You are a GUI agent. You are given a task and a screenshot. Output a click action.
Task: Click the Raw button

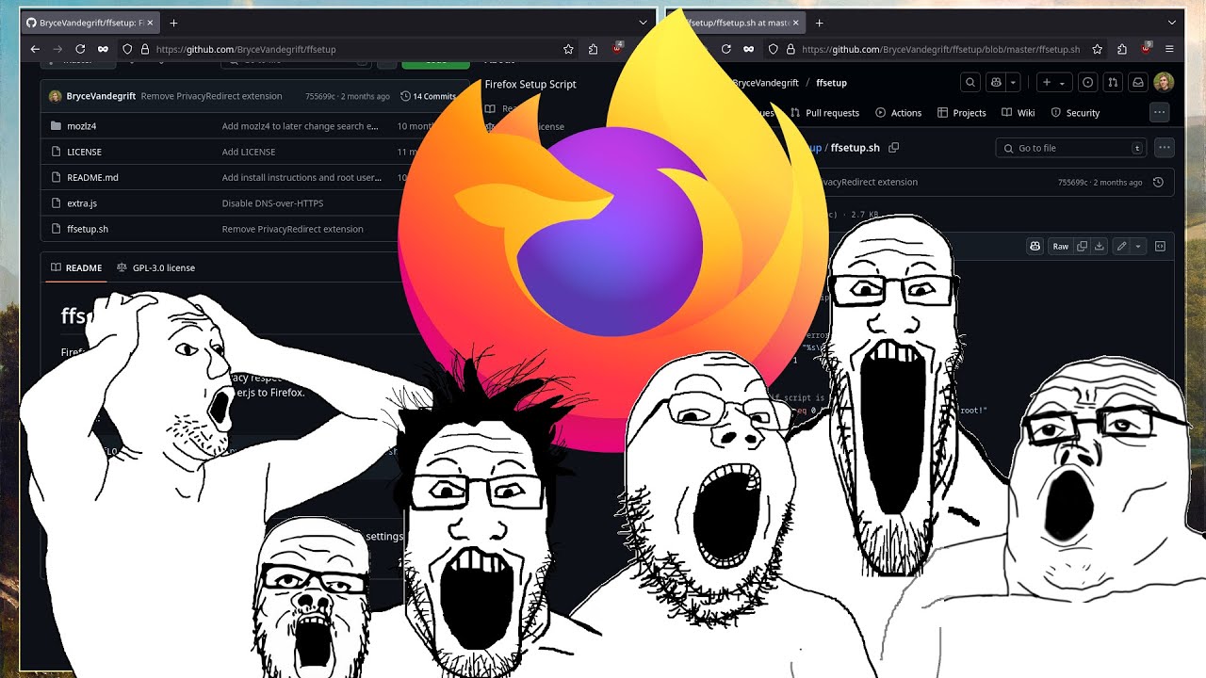pyautogui.click(x=1061, y=246)
